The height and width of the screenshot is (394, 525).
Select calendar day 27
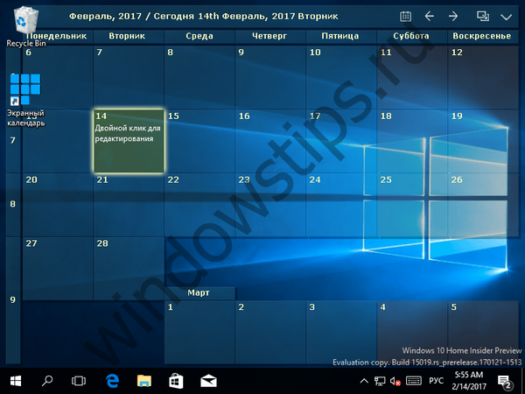coord(58,269)
